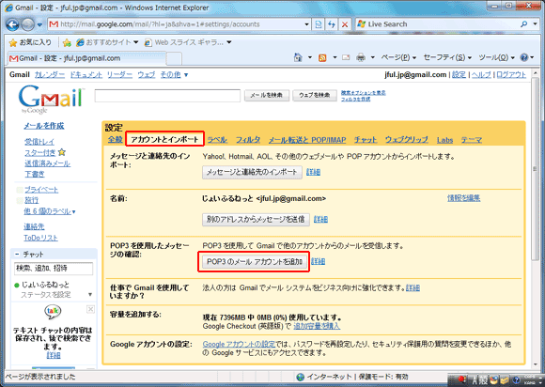Click the Google Talk bubble icon
The width and height of the screenshot is (545, 387).
[53, 312]
